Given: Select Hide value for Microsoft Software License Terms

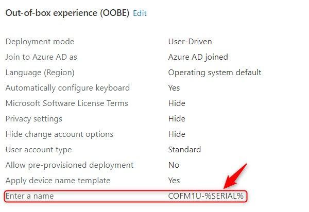Looking at the screenshot, I should coord(177,103).
